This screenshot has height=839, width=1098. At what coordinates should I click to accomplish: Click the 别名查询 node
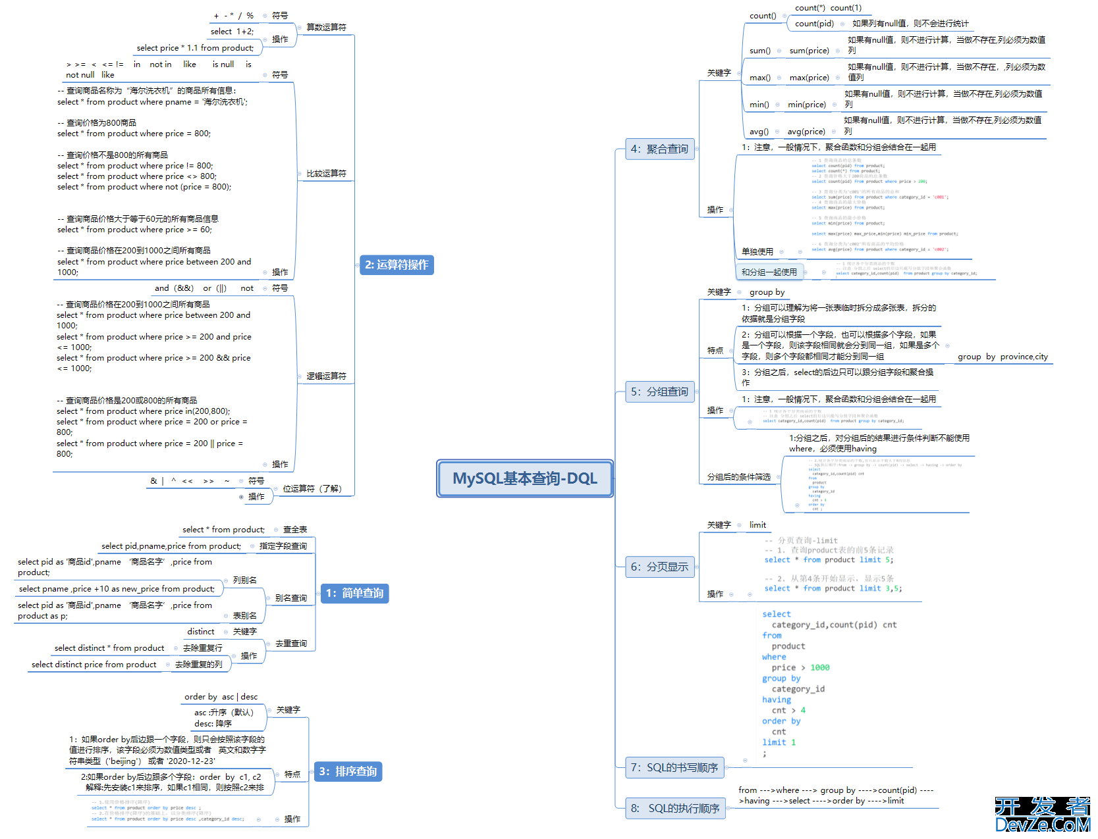coord(291,598)
